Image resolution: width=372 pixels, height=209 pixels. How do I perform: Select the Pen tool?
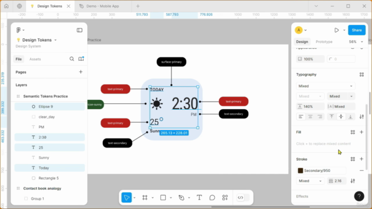[181, 197]
